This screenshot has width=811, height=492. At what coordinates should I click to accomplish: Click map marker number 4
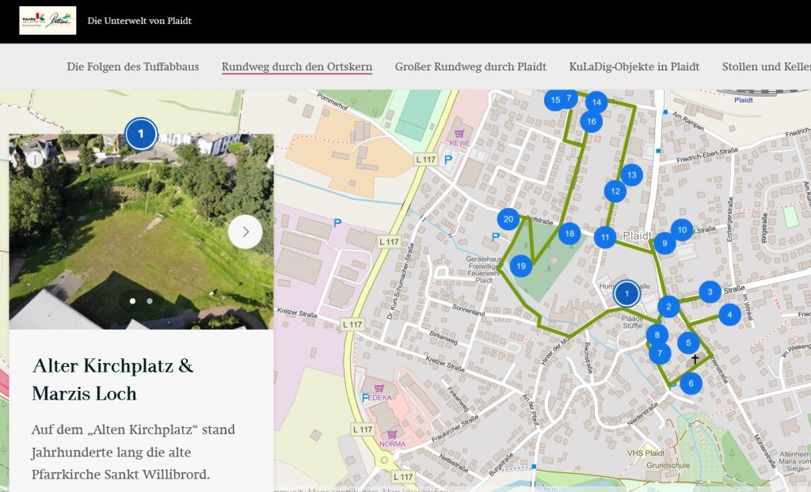click(x=729, y=315)
